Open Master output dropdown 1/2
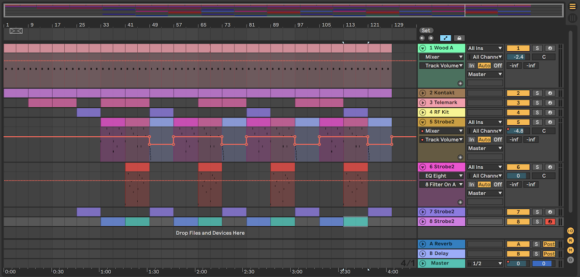Screen dimensions: 580x277 (485, 263)
